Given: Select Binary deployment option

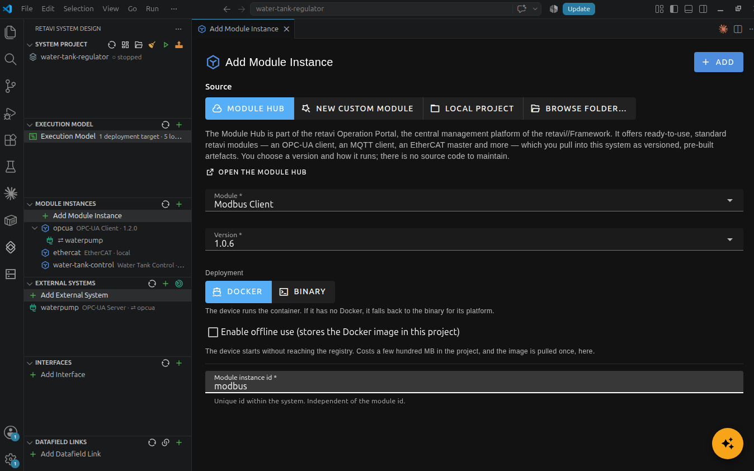Looking at the screenshot, I should pos(303,292).
